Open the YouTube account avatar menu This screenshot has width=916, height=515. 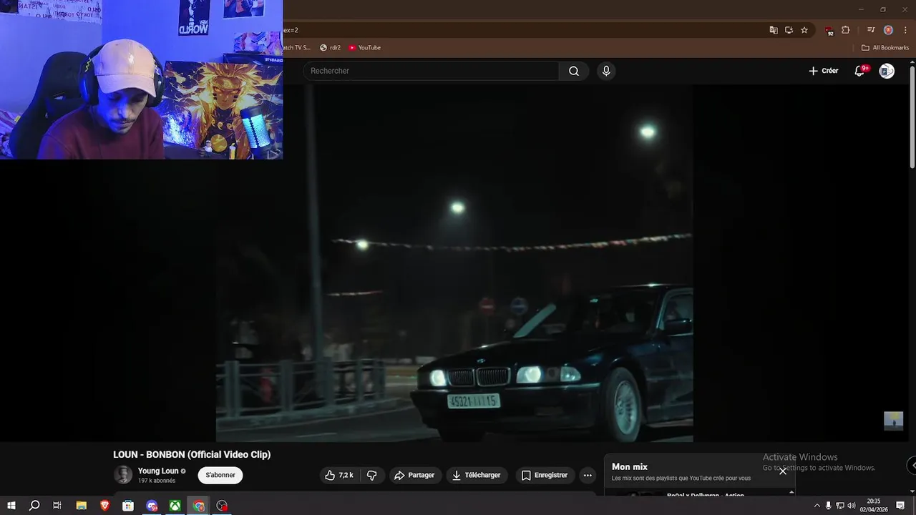pyautogui.click(x=887, y=71)
